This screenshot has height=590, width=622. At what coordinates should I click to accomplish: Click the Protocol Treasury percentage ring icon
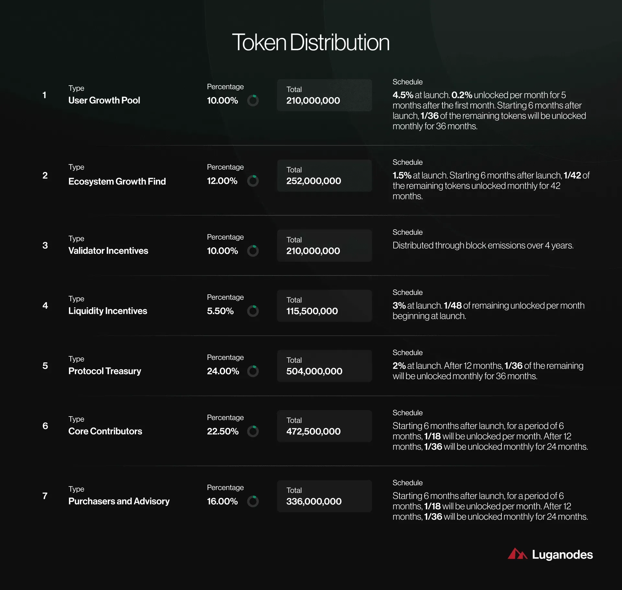coord(253,371)
